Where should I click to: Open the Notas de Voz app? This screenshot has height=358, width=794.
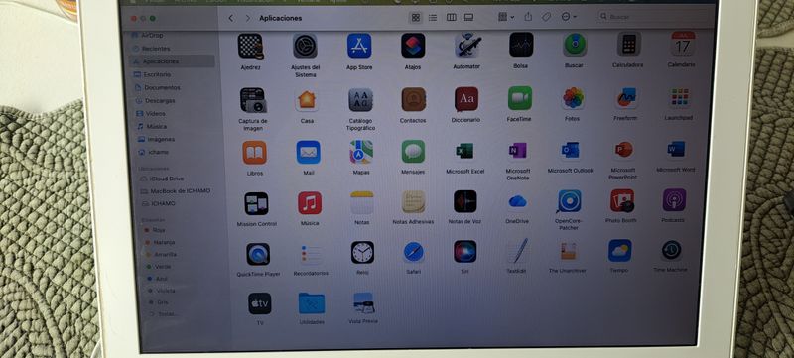tap(464, 201)
